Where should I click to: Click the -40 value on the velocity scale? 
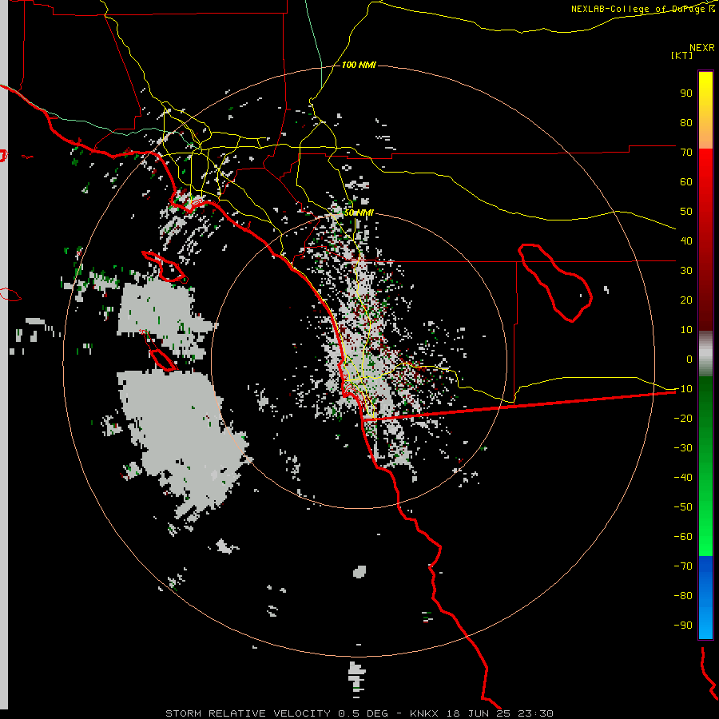[x=683, y=478]
